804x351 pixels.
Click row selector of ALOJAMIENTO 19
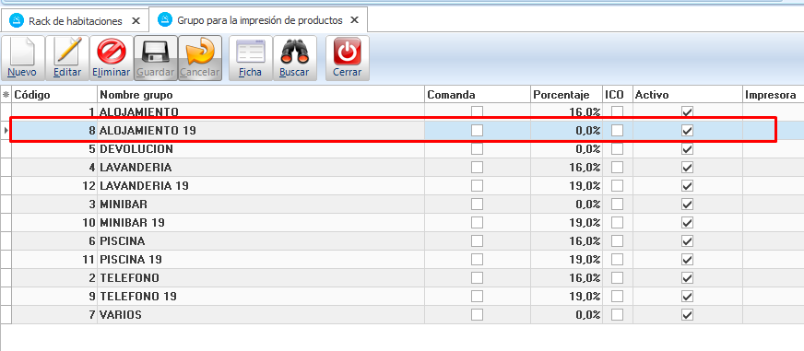coord(6,131)
